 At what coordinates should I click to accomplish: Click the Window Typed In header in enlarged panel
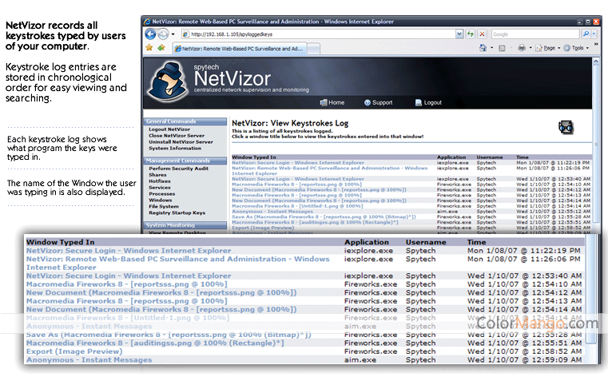coord(60,242)
